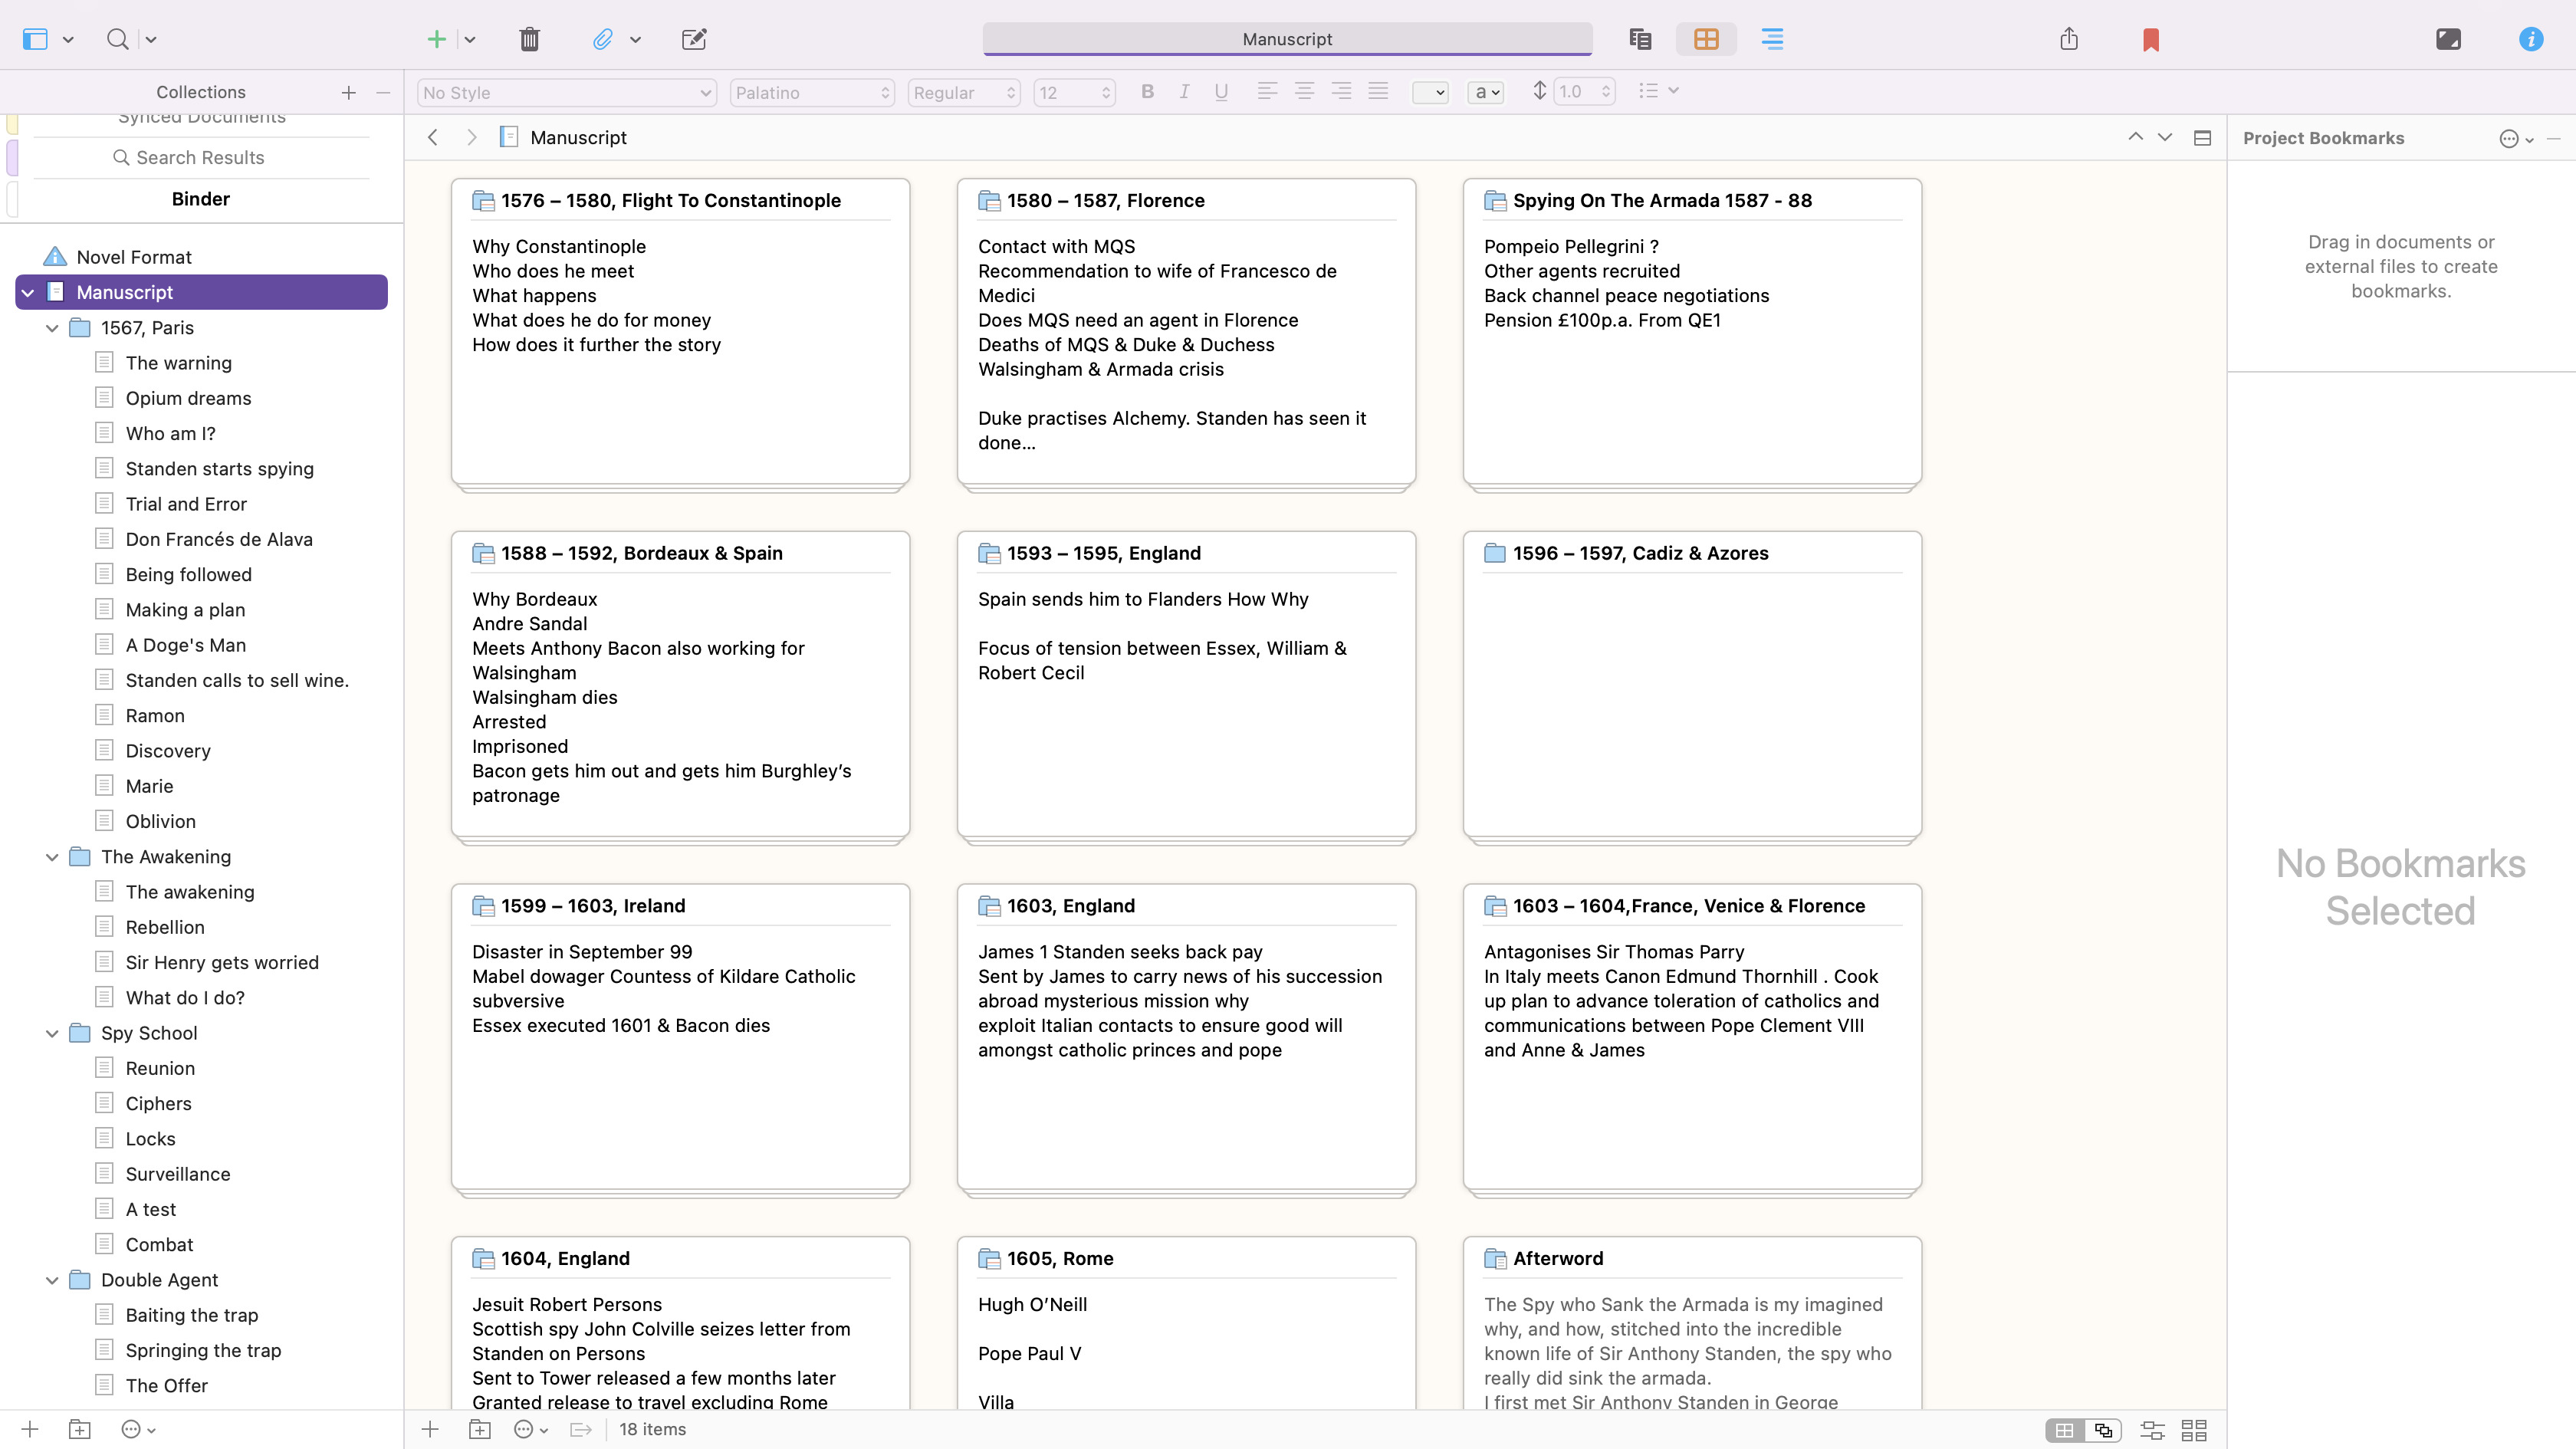Open the Opium dreams document
Screen dimensions: 2576x1449
(188, 398)
